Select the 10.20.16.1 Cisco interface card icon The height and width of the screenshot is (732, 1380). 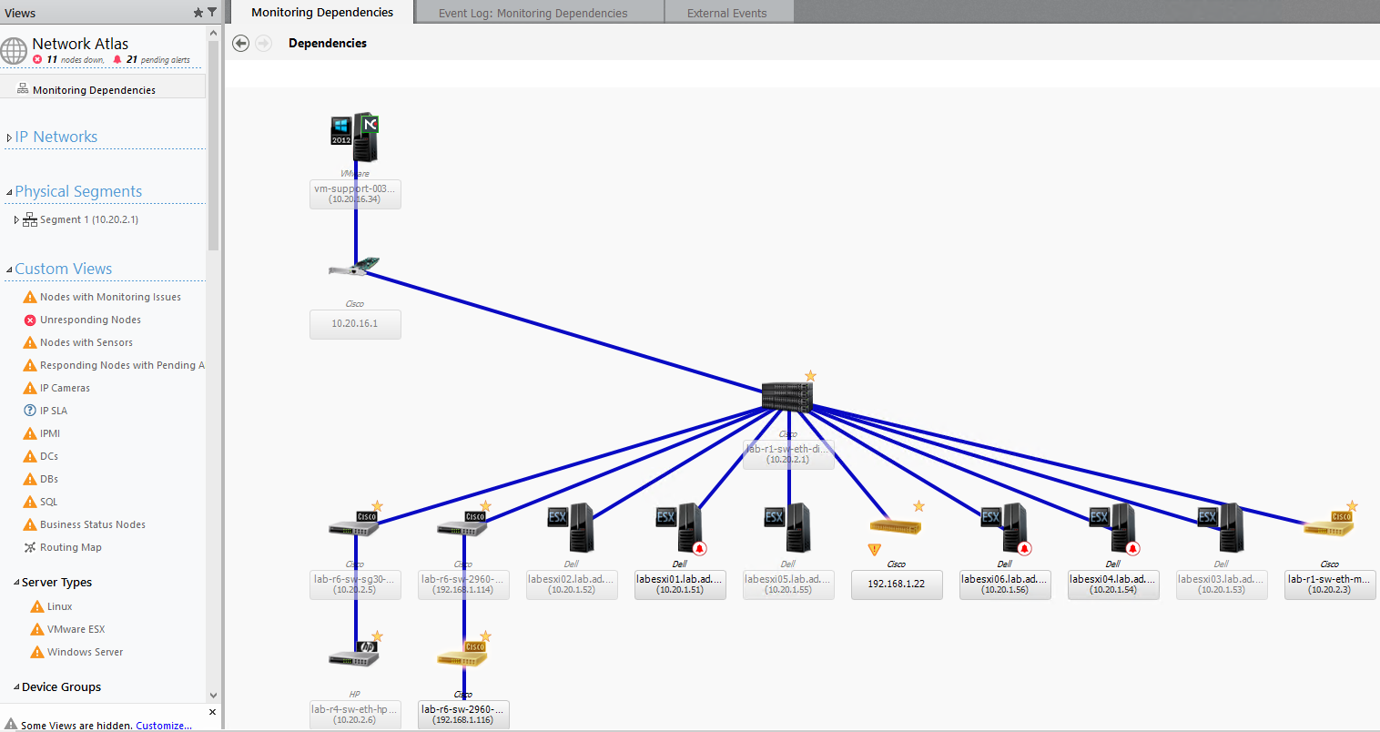[354, 267]
